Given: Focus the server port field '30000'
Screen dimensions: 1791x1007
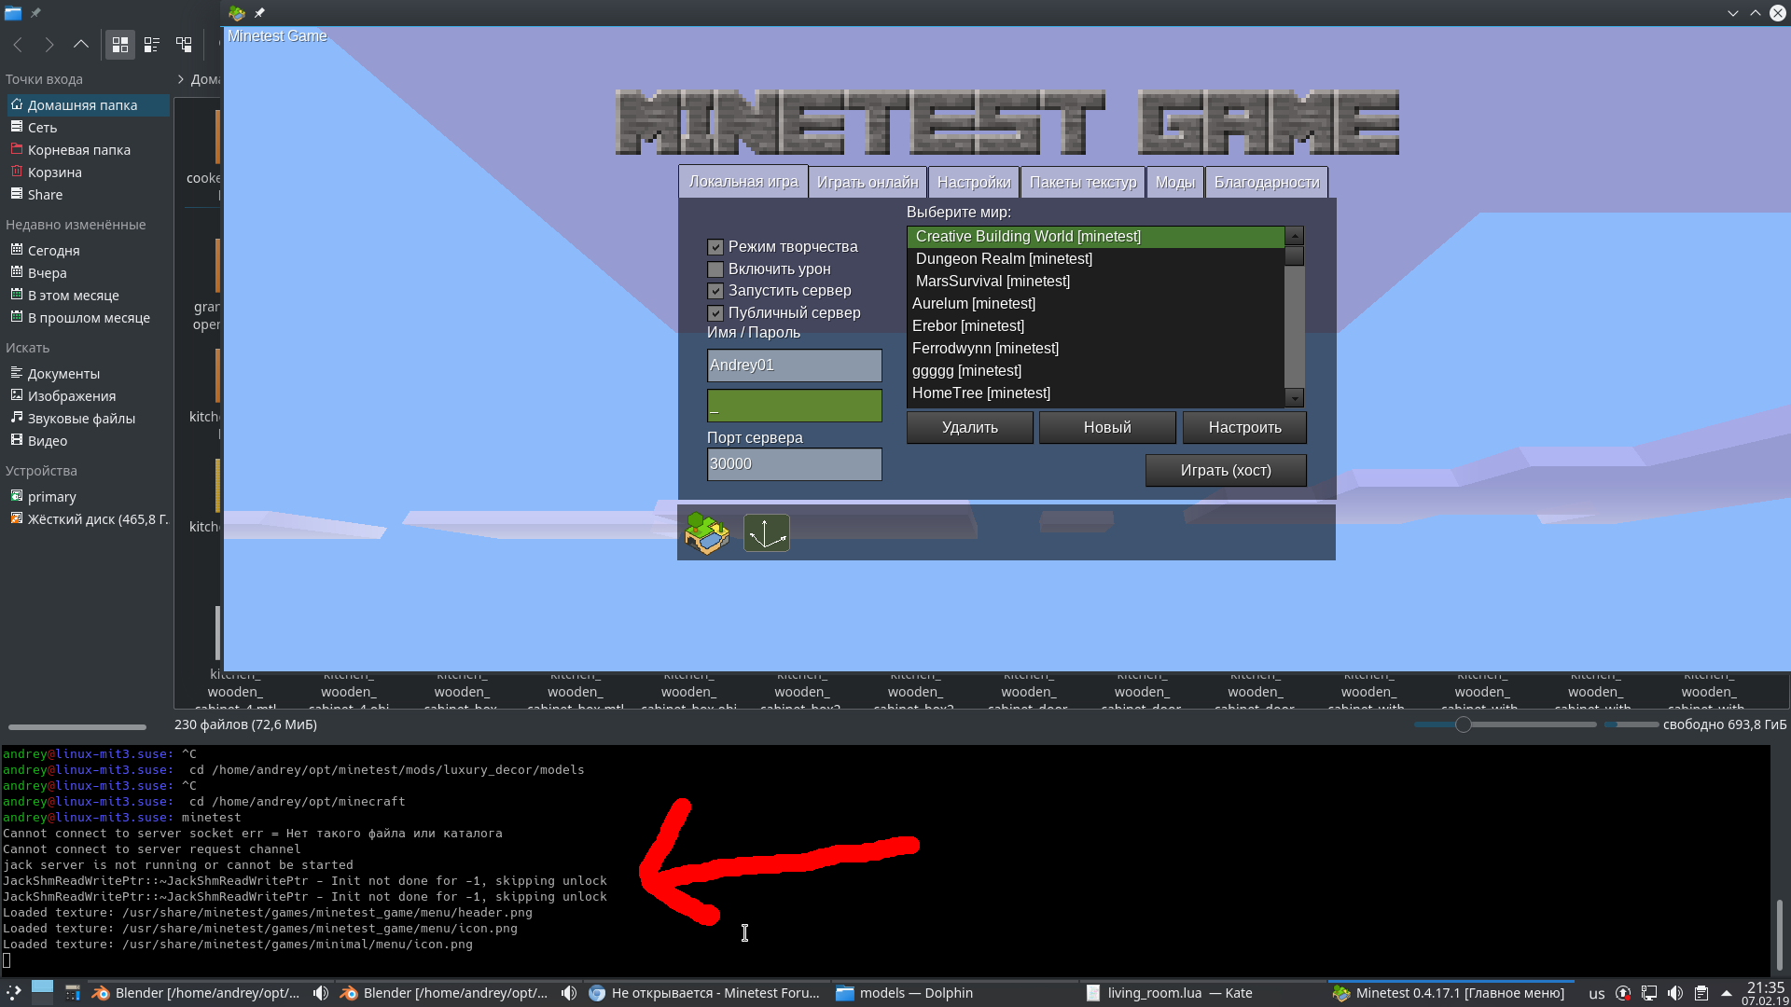Looking at the screenshot, I should tap(795, 464).
